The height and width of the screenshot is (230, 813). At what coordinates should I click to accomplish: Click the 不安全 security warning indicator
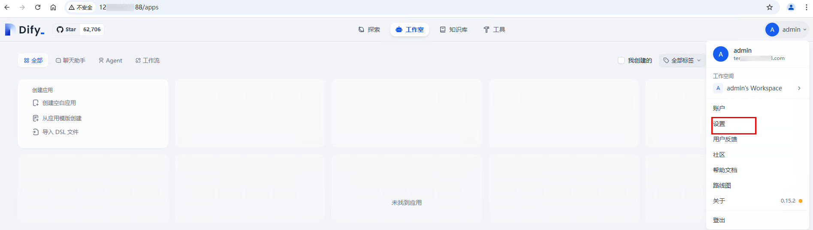[80, 7]
